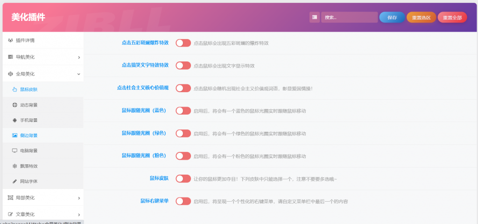
Task: Click description mentioning 个性化的右键菜单
Action: tap(271, 202)
